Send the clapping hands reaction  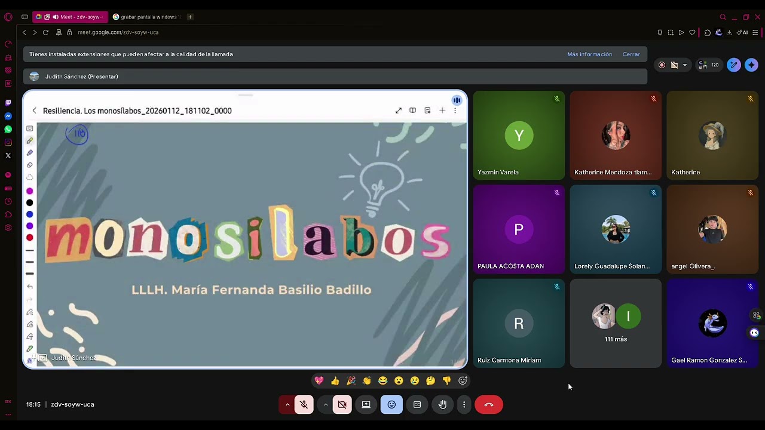click(x=367, y=380)
